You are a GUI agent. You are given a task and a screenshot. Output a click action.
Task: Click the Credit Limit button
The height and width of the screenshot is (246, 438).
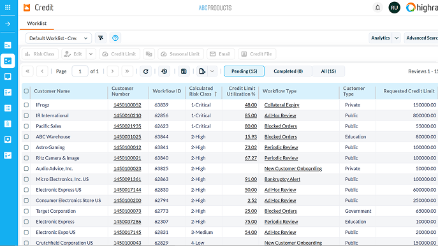pos(119,54)
